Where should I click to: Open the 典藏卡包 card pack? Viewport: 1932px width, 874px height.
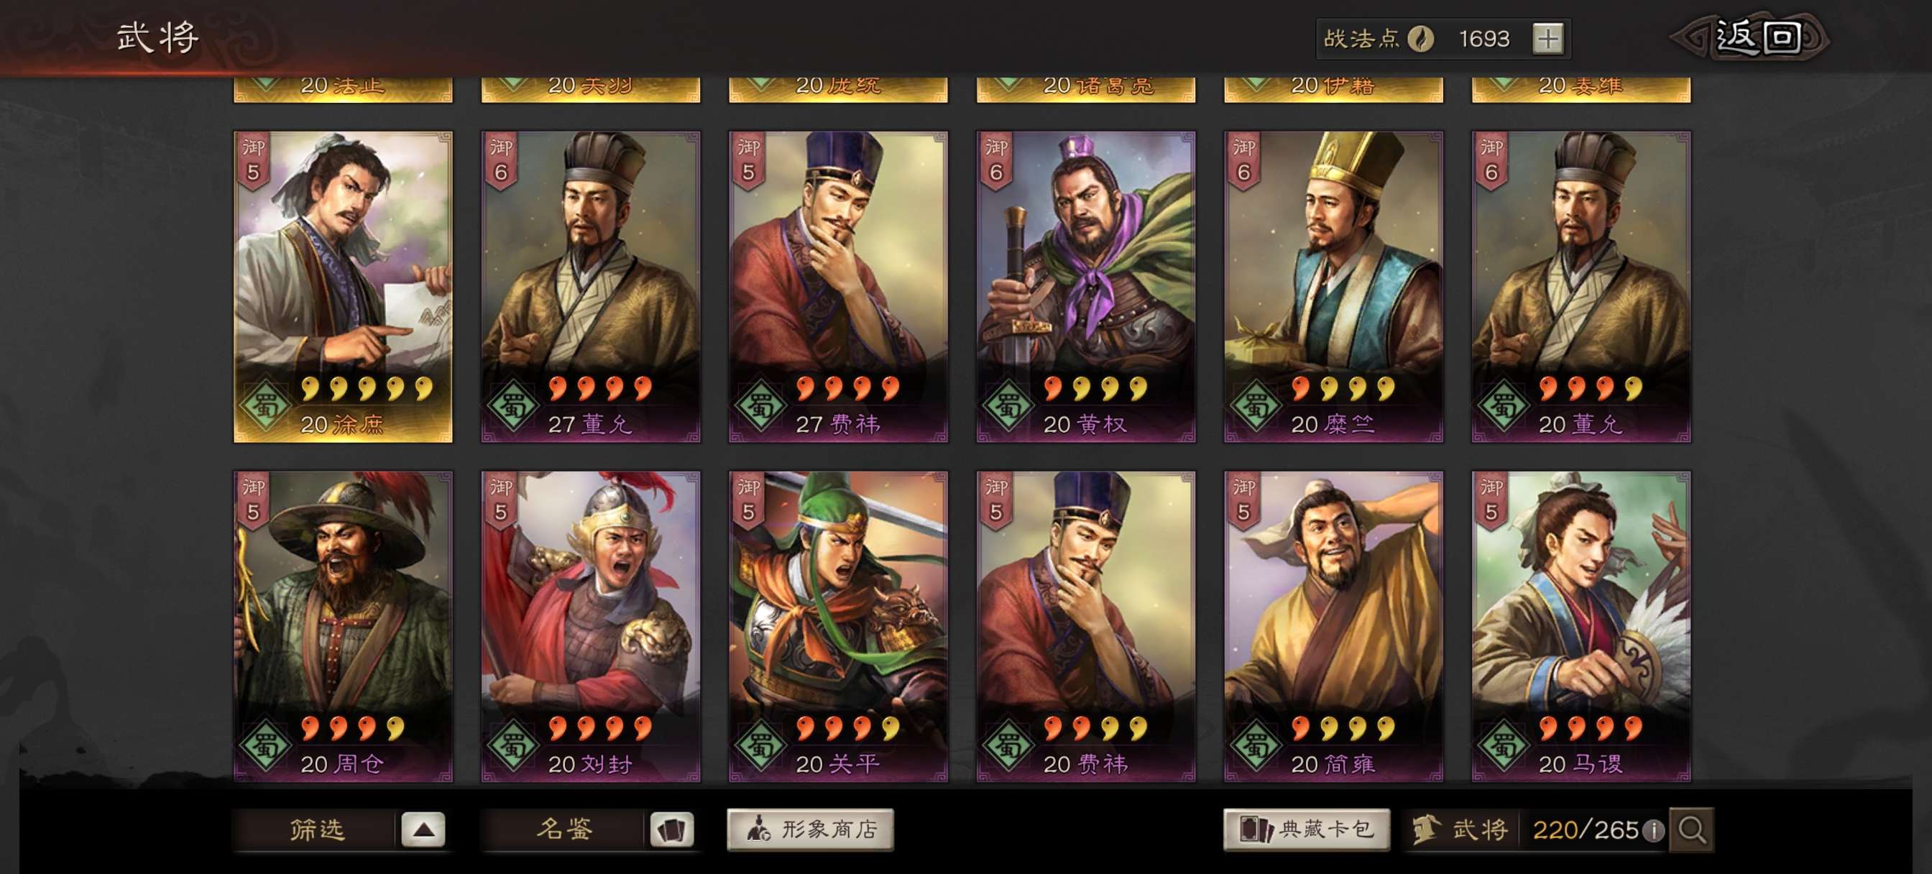tap(1306, 829)
